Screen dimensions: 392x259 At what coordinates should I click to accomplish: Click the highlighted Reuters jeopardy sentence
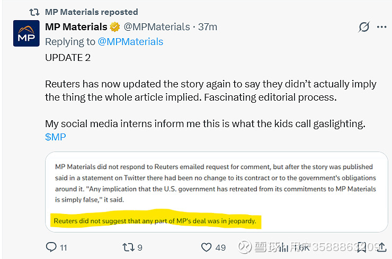(x=155, y=220)
